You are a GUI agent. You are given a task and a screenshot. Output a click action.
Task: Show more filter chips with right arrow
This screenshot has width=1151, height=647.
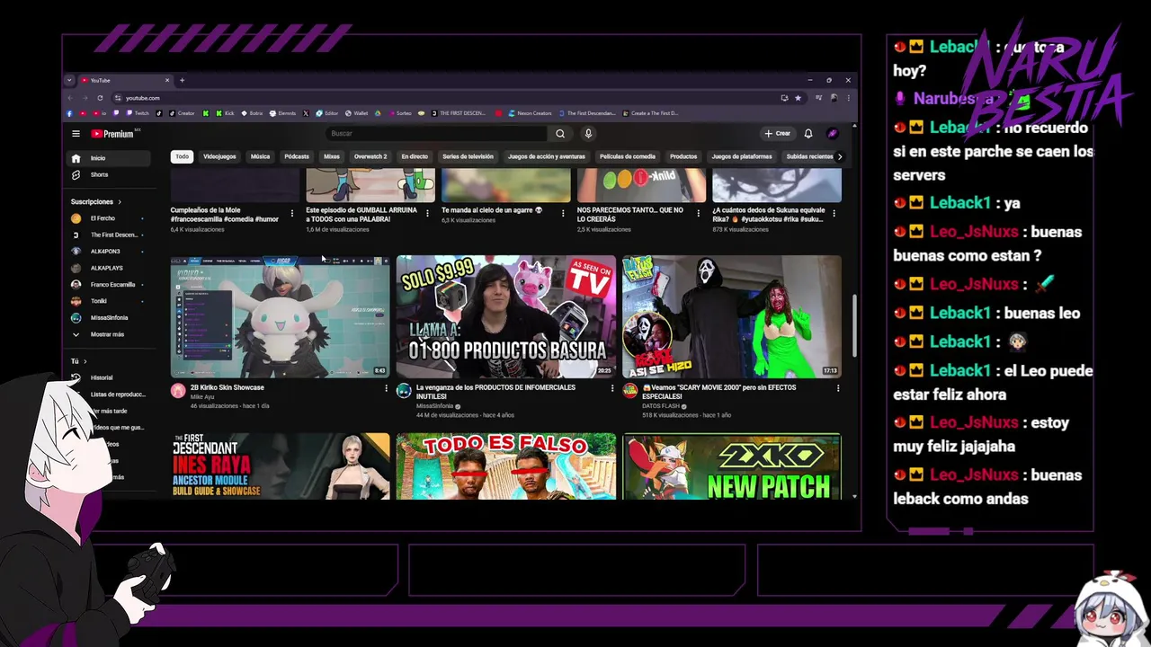click(x=840, y=156)
